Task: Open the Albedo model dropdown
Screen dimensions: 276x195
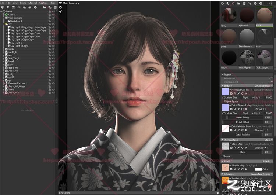Action: 268,161
